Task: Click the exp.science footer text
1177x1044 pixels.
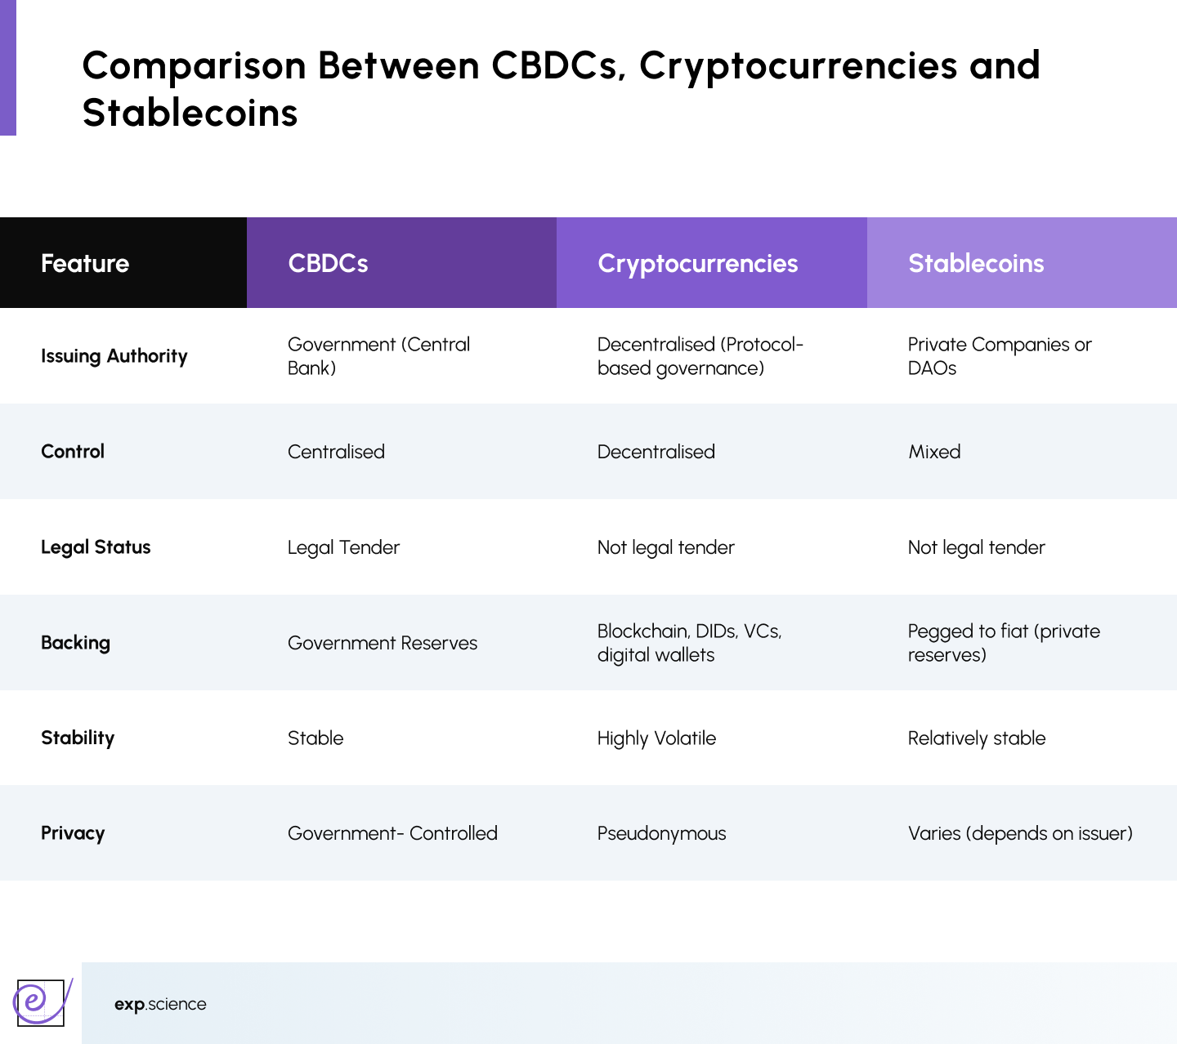Action: coord(160,1004)
